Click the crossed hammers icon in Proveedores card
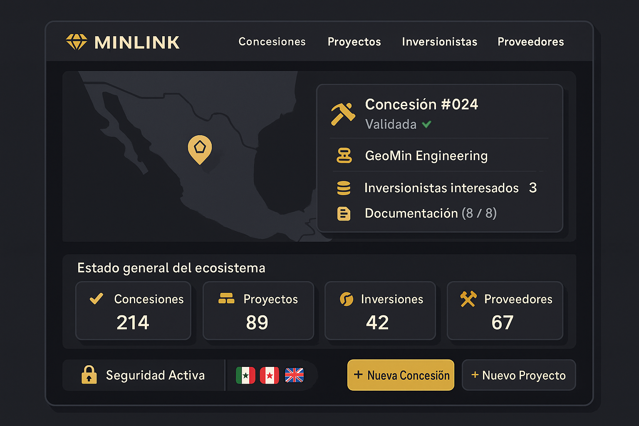 (468, 299)
